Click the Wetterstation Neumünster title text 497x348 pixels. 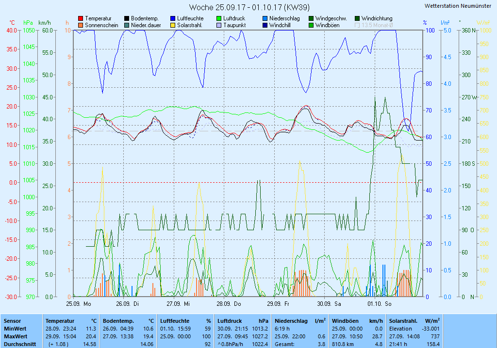click(x=457, y=6)
